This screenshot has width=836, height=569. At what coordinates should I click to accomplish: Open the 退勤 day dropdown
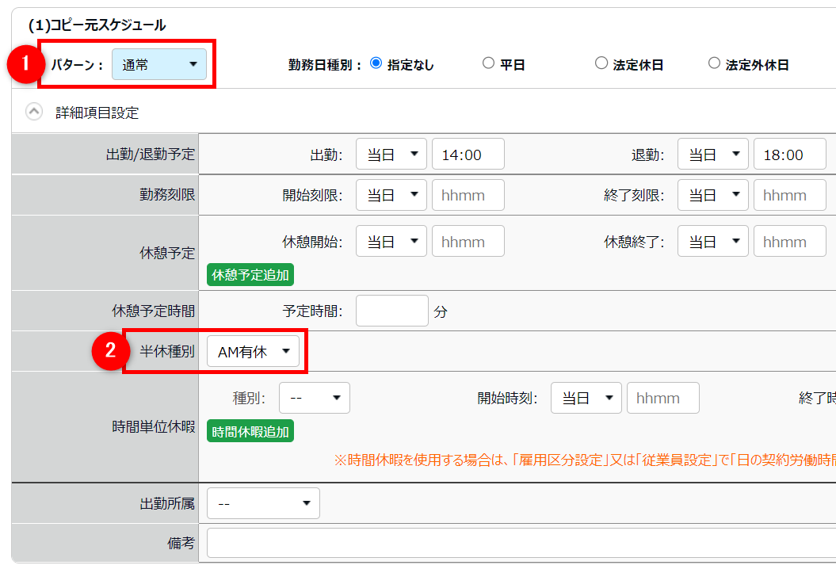coord(712,155)
